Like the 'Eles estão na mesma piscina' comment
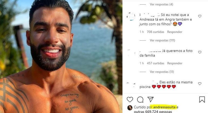The width and height of the screenshot is (208, 113). coord(200,83)
